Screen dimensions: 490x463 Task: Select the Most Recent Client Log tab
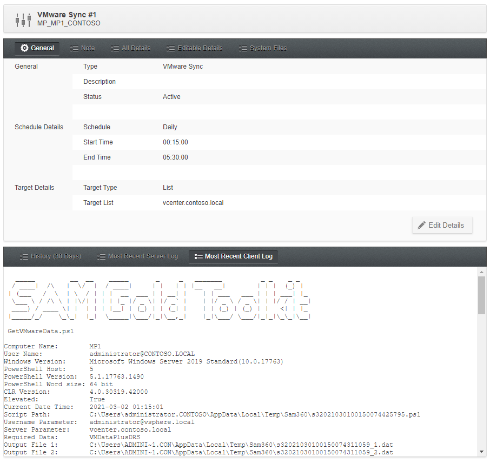coord(234,256)
